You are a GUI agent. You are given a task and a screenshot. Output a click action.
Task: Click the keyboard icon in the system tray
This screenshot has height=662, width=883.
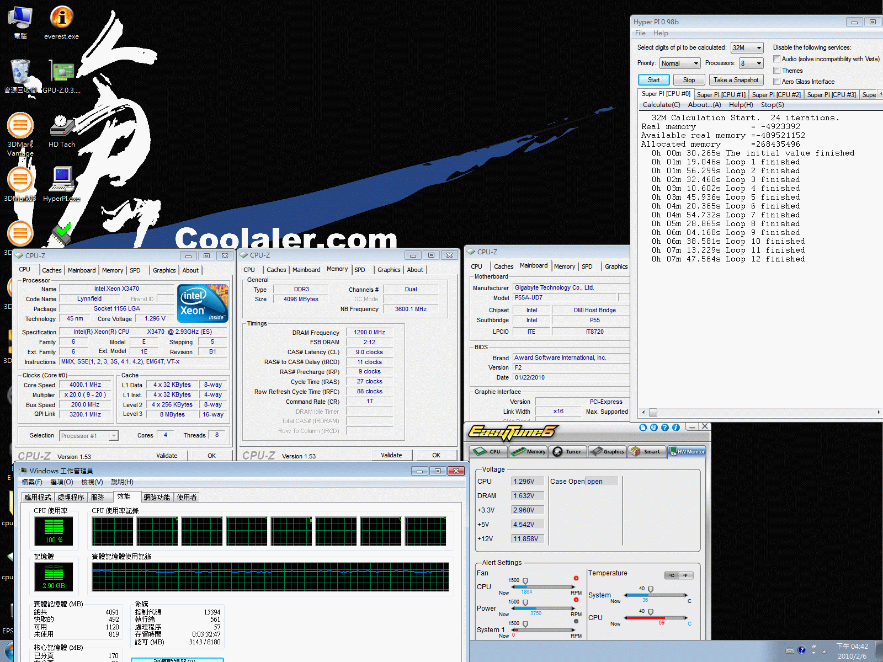790,650
